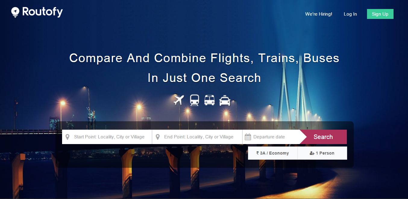This screenshot has width=408, height=199.
Task: Select the train icon
Action: click(x=194, y=100)
